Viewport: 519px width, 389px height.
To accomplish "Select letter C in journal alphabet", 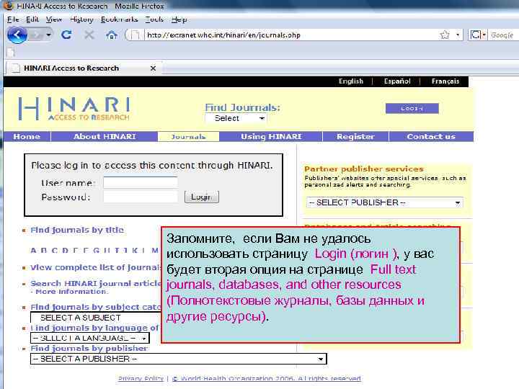I will pyautogui.click(x=55, y=251).
